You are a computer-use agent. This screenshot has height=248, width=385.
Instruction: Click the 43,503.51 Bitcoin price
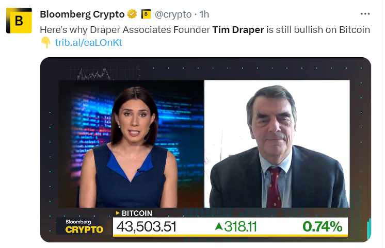(x=147, y=226)
